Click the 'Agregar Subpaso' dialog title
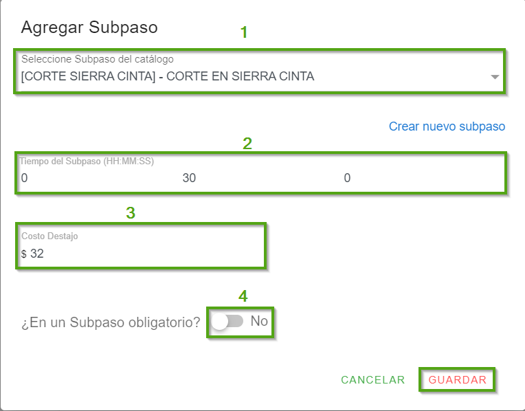The image size is (525, 411). tap(89, 27)
